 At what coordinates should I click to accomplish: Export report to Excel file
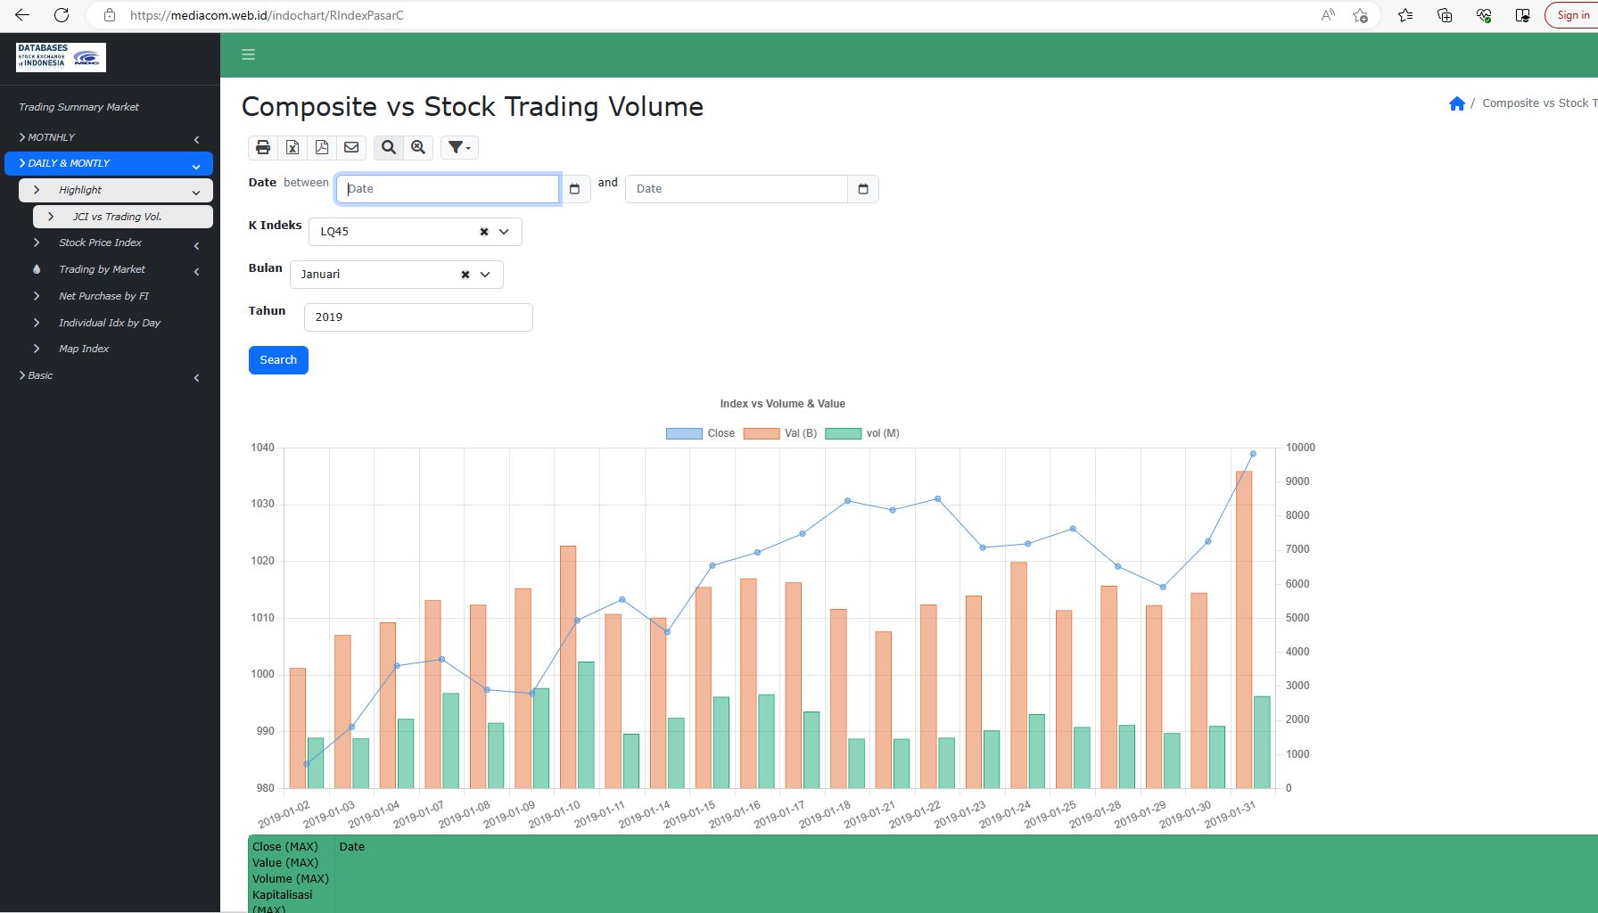pyautogui.click(x=292, y=147)
